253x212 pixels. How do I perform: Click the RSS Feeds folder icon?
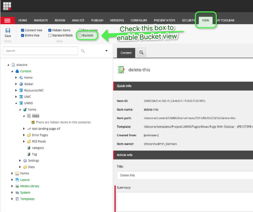coord(29,141)
